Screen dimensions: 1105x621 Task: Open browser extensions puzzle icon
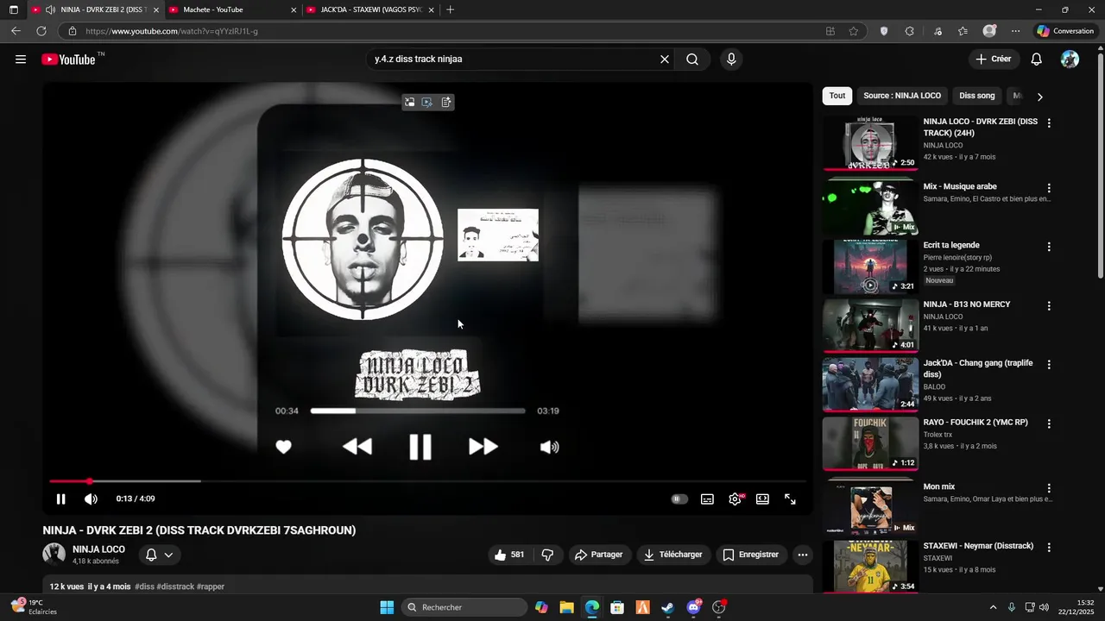click(x=910, y=31)
